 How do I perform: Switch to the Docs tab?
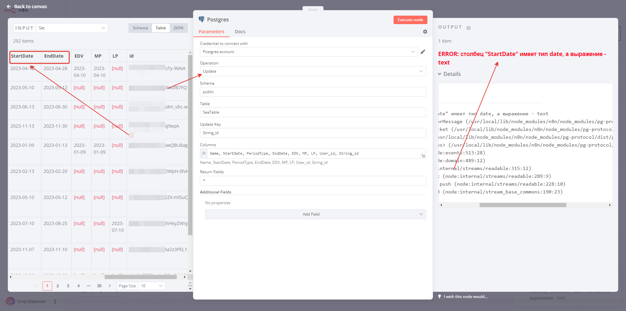click(240, 31)
